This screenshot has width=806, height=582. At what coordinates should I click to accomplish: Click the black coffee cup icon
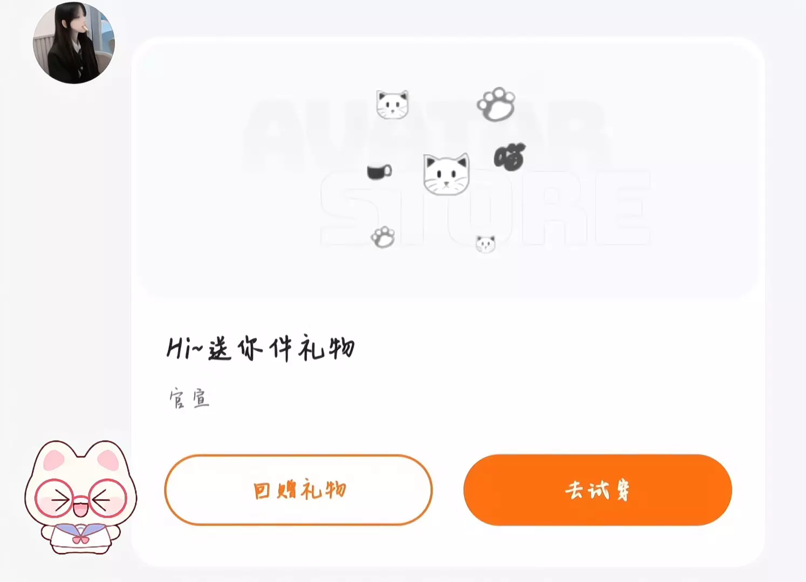379,172
